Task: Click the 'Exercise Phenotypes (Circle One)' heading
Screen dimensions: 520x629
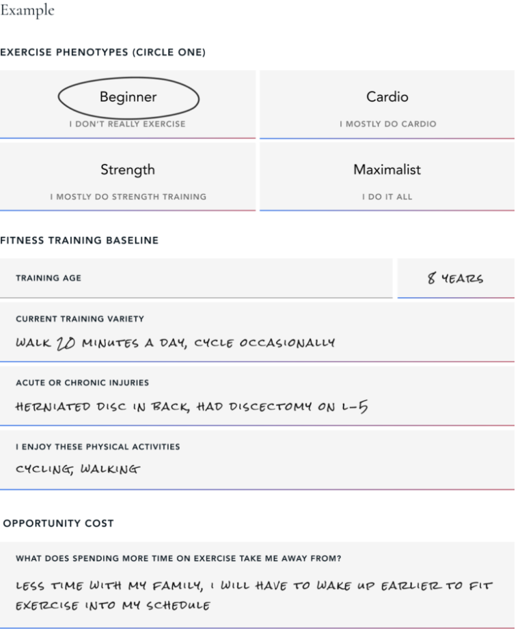Action: coord(102,53)
